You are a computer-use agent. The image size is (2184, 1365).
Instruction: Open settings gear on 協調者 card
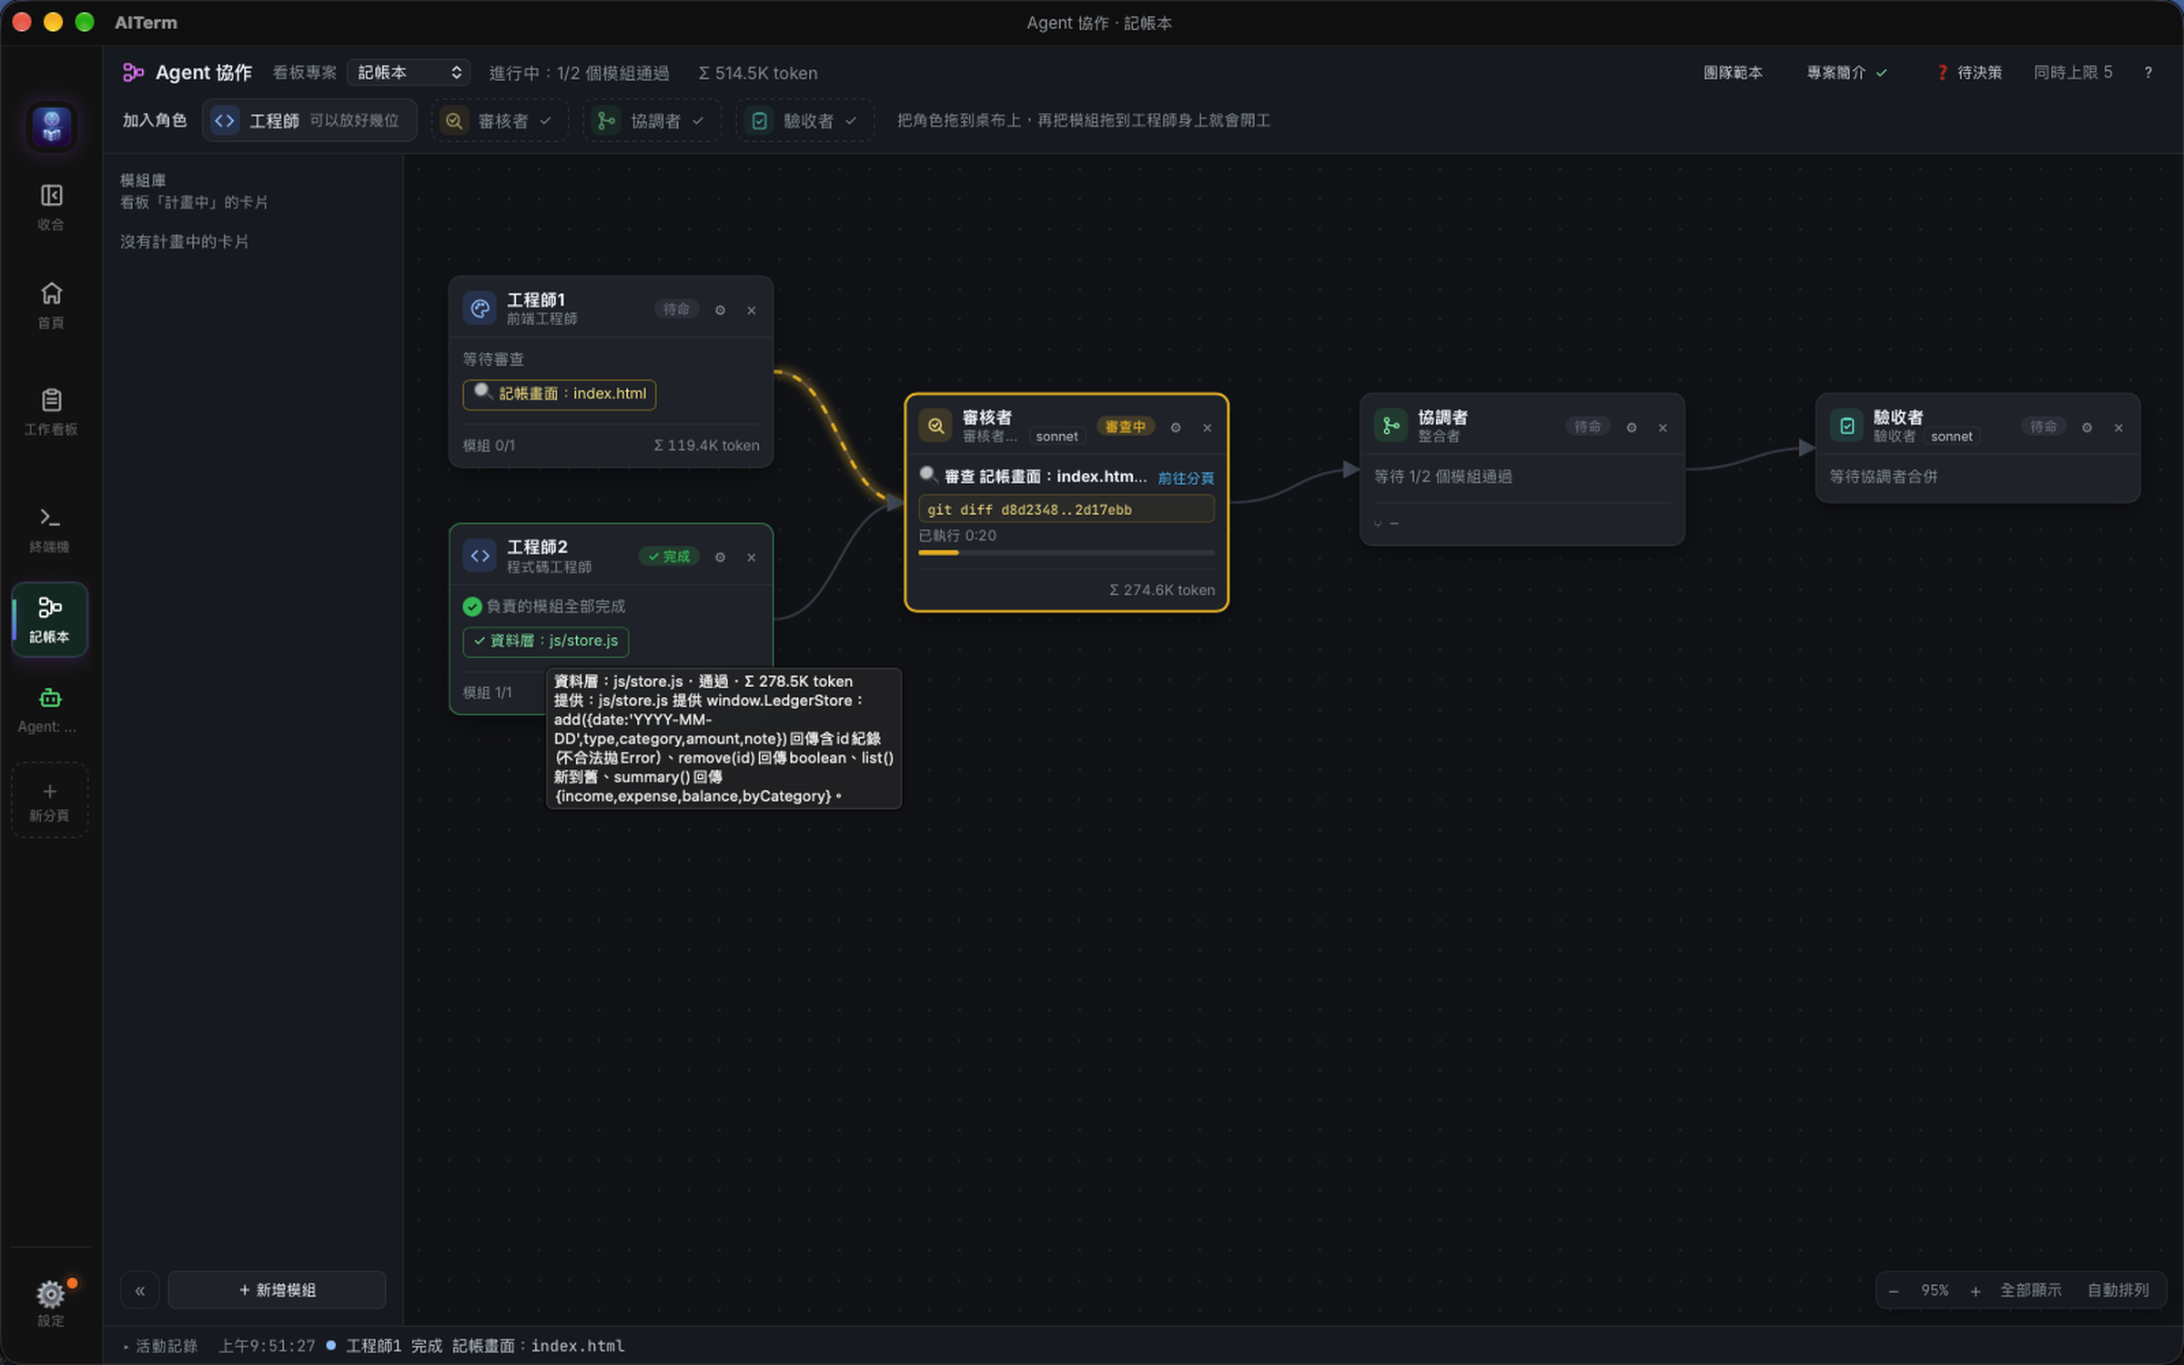coord(1632,428)
